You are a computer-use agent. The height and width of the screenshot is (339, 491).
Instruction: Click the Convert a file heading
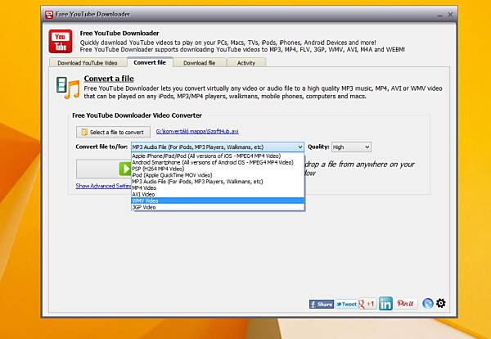pos(109,79)
